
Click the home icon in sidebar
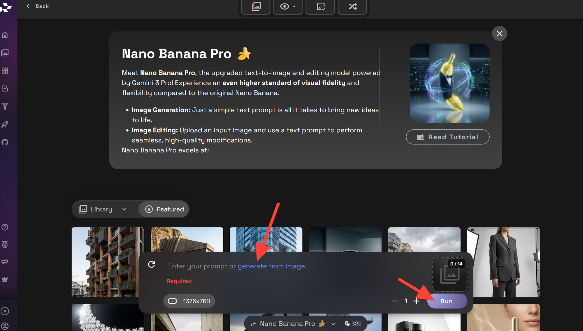(5, 35)
